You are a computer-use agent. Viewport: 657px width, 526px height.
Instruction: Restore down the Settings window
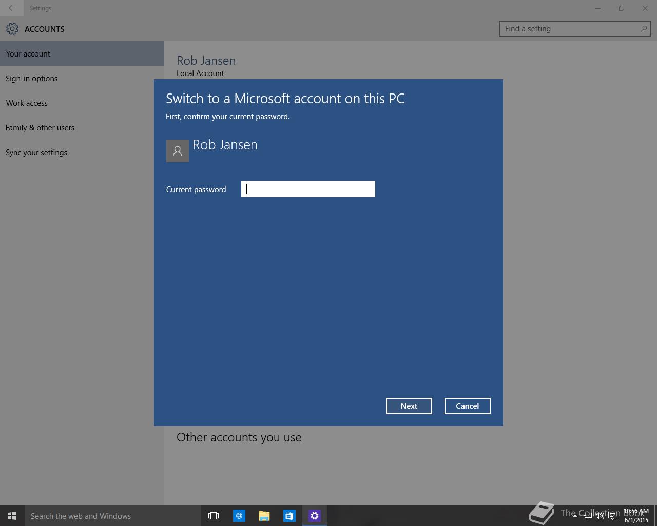point(622,8)
